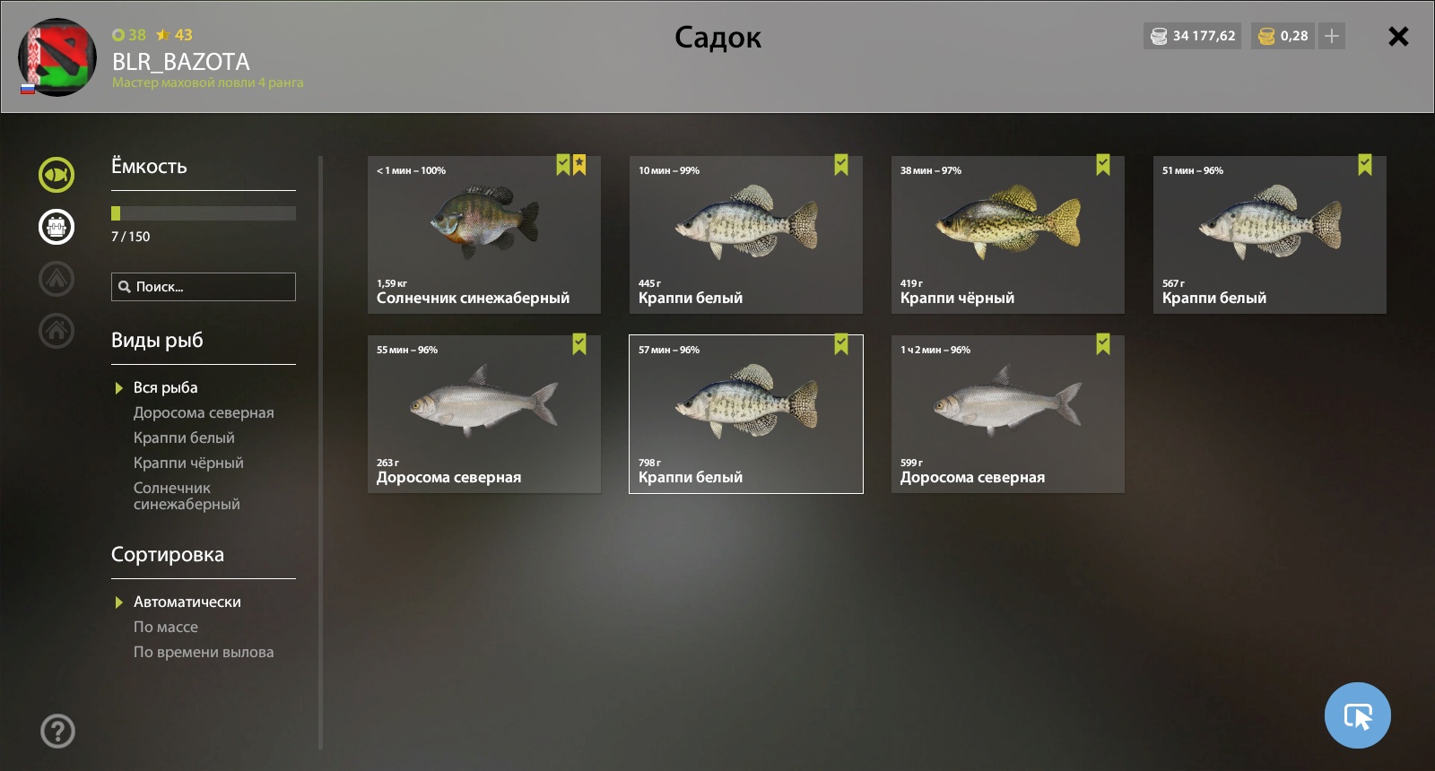
Task: Open help question mark icon
Action: point(57,732)
